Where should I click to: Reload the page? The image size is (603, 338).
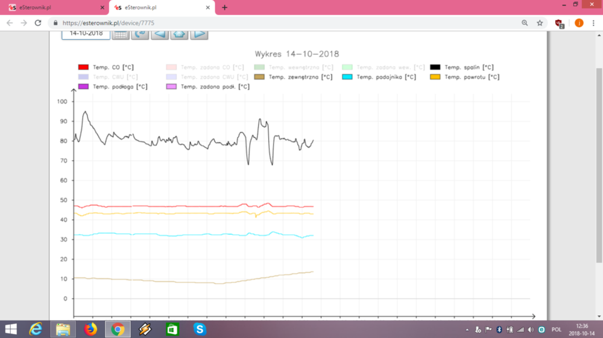coord(38,23)
